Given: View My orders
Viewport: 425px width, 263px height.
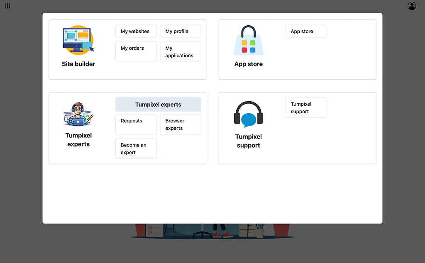Looking at the screenshot, I should tap(136, 51).
